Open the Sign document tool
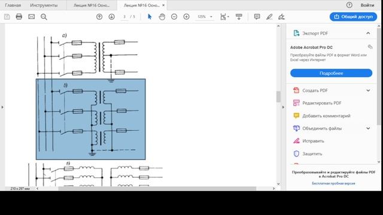 click(x=281, y=17)
